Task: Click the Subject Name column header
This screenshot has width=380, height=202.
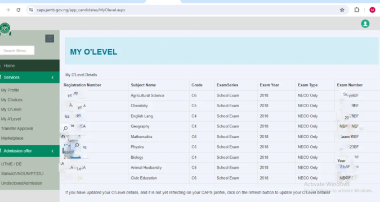Action: [144, 85]
